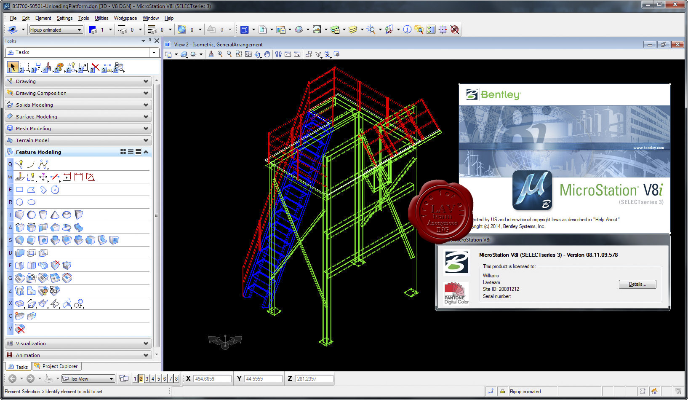688x400 pixels.
Task: Activate the Zoom Out view tool
Action: (x=229, y=54)
